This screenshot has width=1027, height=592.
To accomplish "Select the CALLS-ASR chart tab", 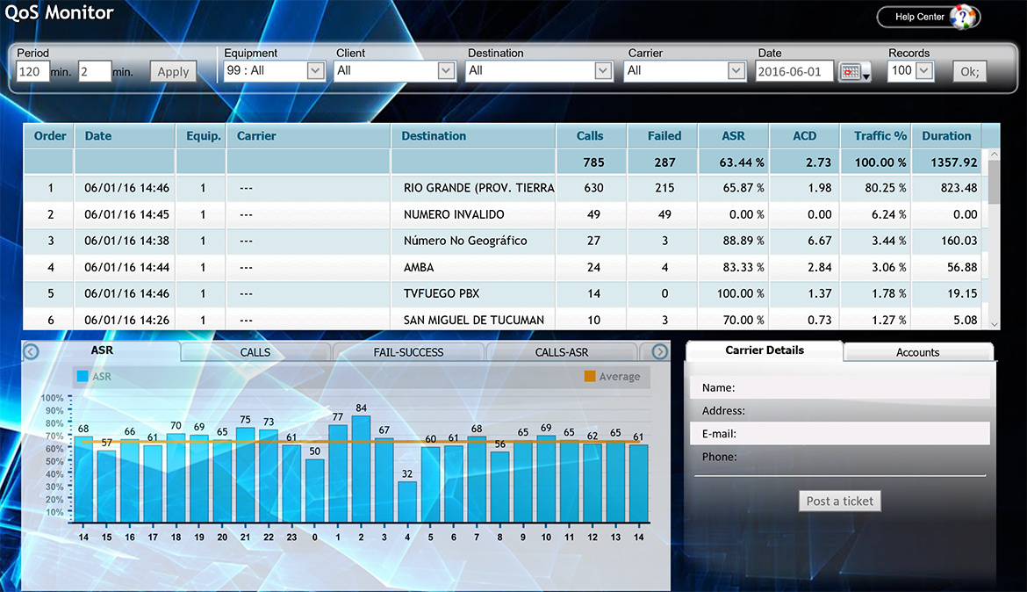I will [x=562, y=352].
